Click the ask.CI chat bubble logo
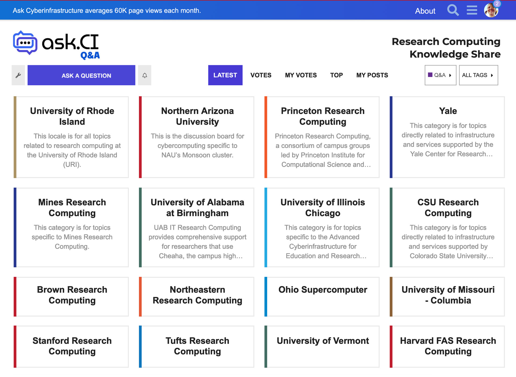 coord(25,43)
